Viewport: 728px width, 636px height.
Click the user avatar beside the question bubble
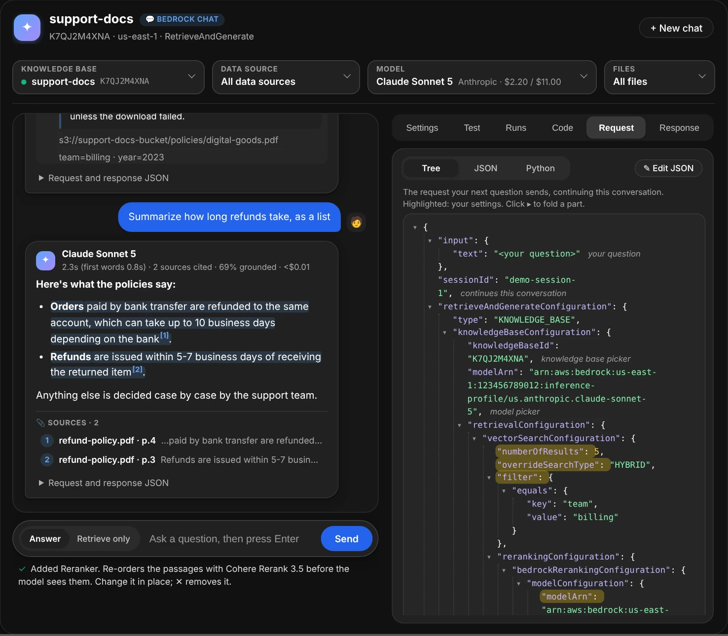[356, 222]
